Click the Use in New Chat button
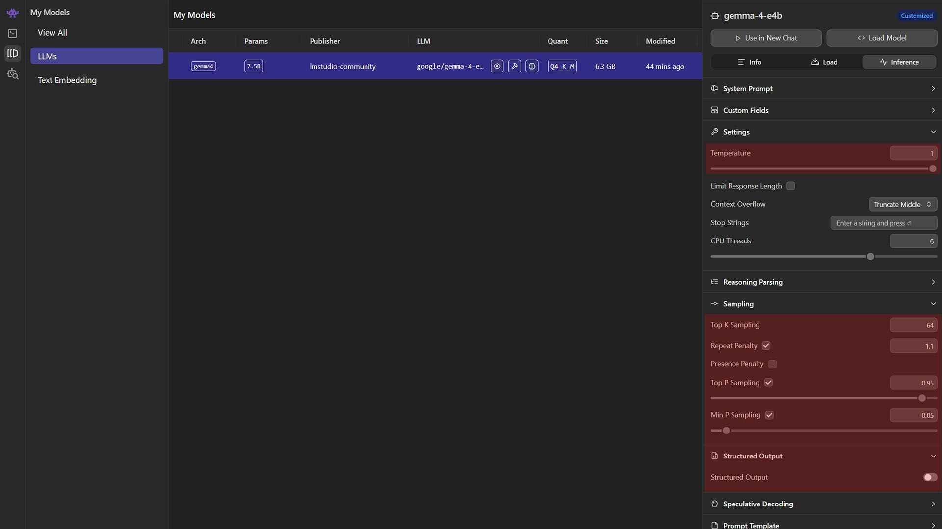The width and height of the screenshot is (942, 529). [x=766, y=38]
